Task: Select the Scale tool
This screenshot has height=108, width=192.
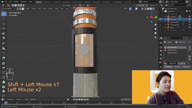Action: coord(4,33)
